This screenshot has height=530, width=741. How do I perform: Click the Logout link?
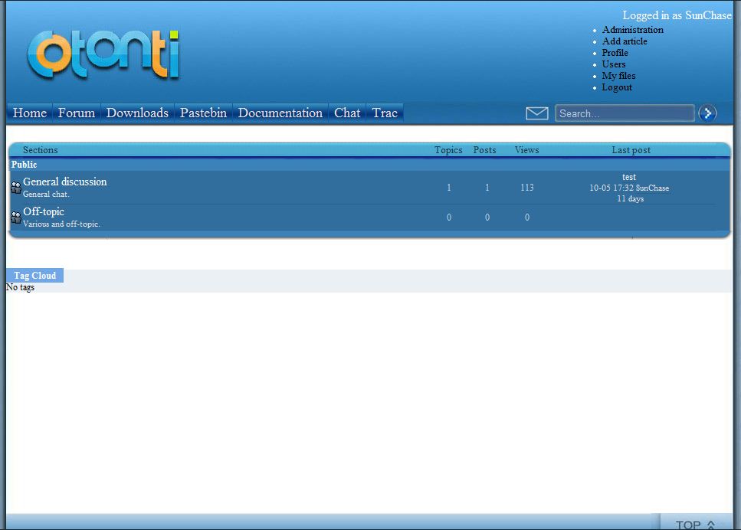(x=617, y=87)
